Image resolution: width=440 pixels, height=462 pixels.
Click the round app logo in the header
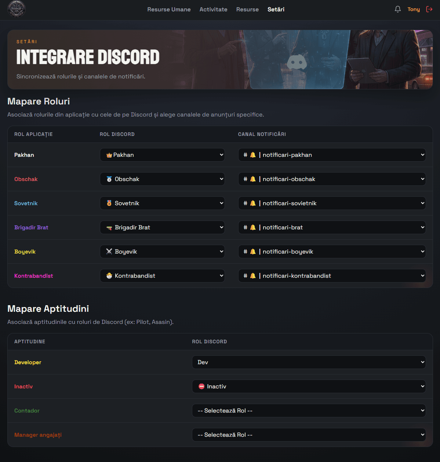17,9
